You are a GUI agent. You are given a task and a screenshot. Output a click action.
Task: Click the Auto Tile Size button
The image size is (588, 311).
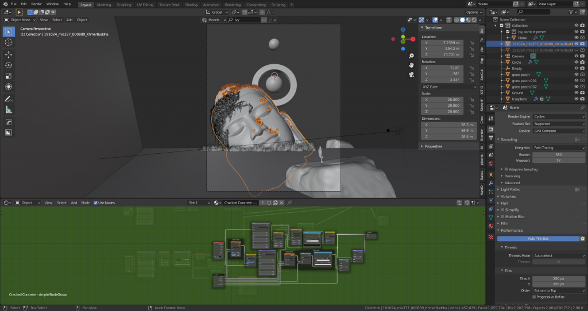pos(538,238)
